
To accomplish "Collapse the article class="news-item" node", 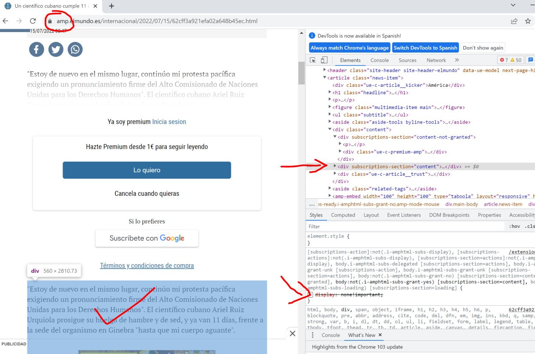I will (x=325, y=78).
